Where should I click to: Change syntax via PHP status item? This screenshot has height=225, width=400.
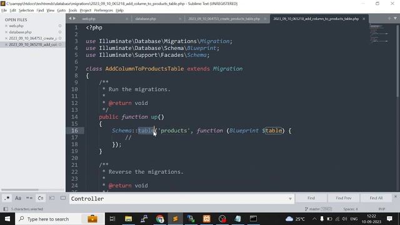[382, 209]
